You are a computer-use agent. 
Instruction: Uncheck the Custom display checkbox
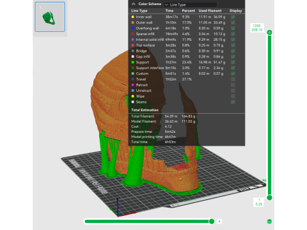233,73
